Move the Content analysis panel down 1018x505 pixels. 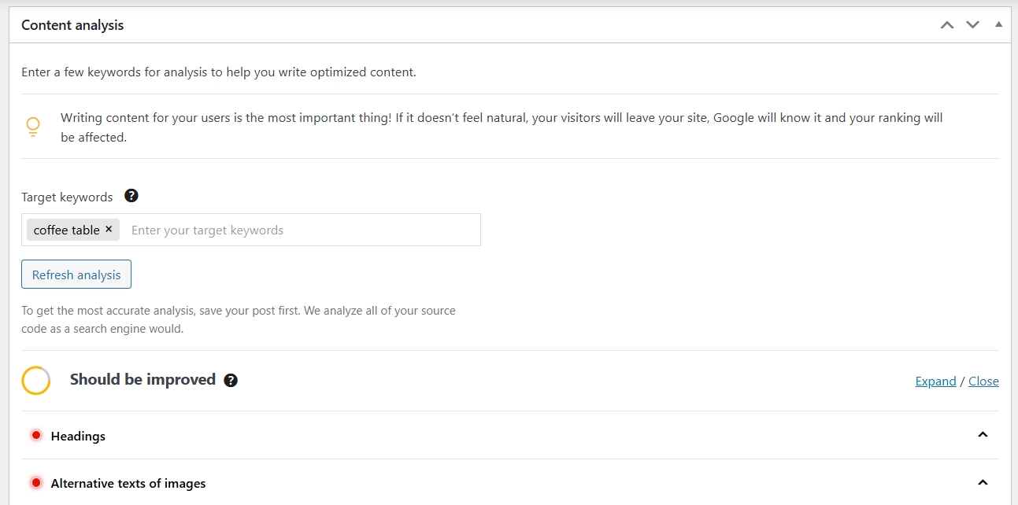point(973,25)
